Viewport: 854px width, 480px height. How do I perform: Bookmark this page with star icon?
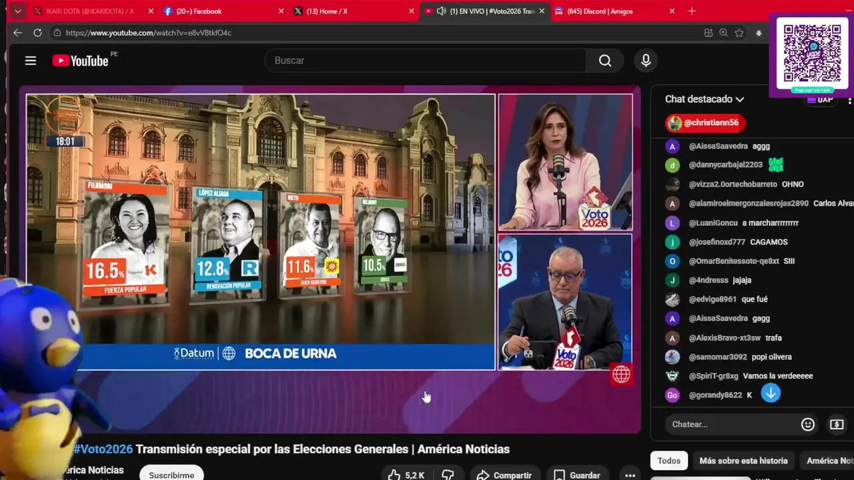[x=739, y=33]
